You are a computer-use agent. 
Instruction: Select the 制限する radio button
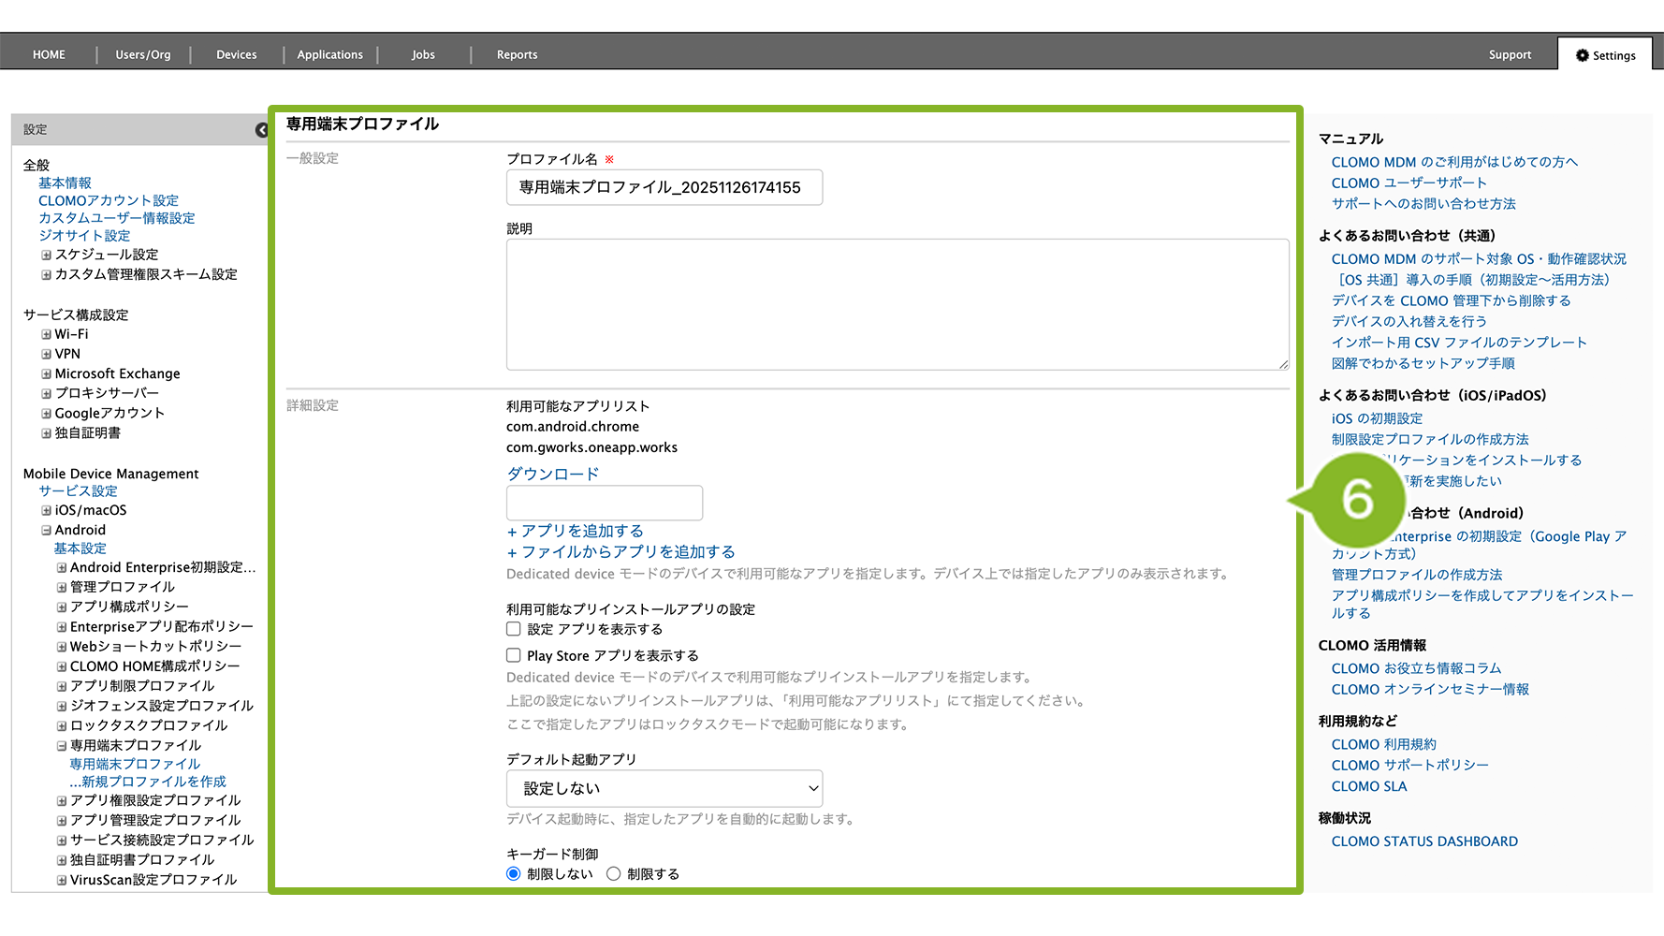point(613,873)
